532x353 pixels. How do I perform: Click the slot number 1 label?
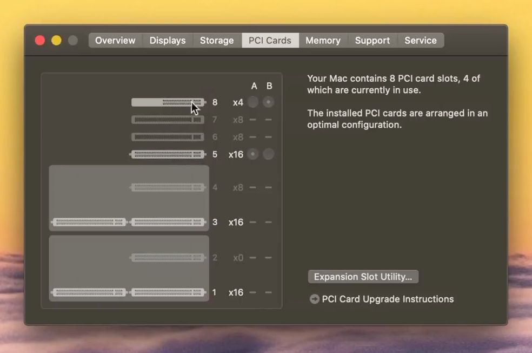tap(215, 292)
